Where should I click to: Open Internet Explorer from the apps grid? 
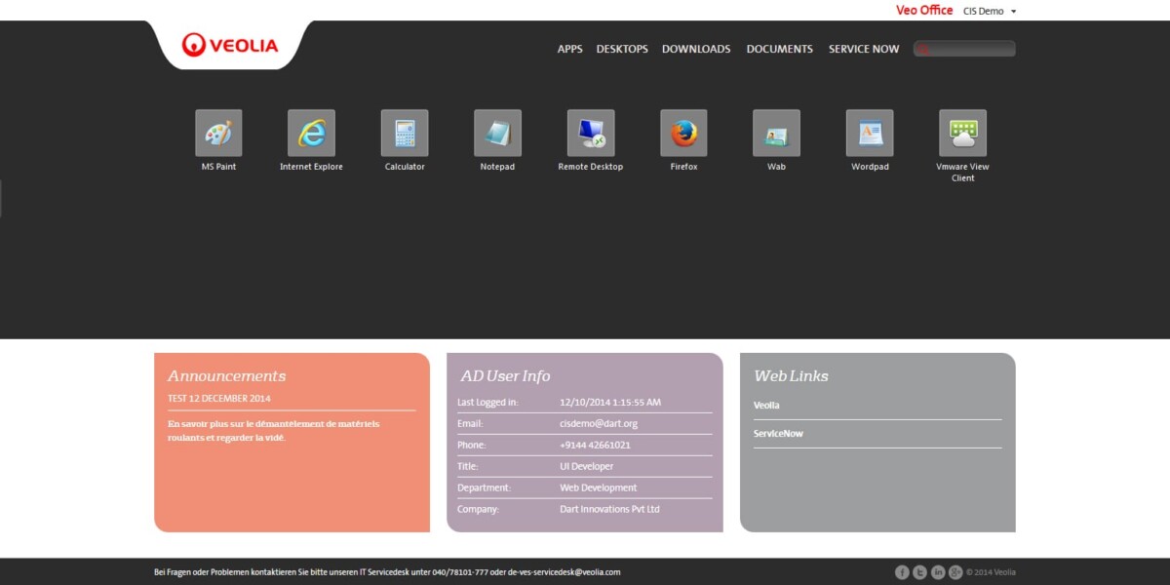[311, 134]
